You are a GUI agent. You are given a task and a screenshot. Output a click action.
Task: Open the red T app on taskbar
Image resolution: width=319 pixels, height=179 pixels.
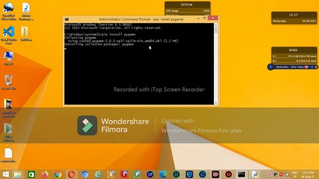coord(124,175)
